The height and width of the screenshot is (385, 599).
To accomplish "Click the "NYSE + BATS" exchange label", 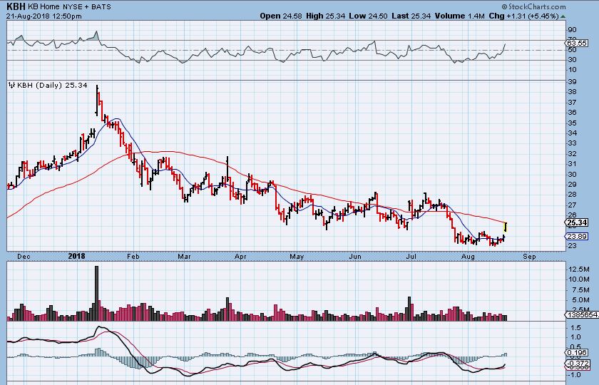I will coord(87,7).
